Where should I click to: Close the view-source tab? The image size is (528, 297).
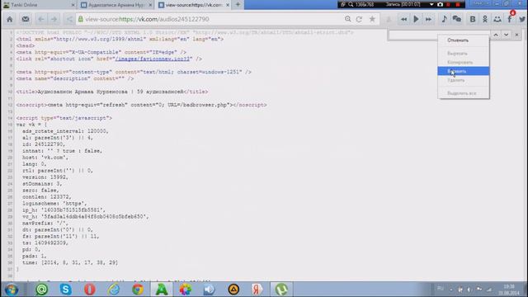click(x=228, y=5)
